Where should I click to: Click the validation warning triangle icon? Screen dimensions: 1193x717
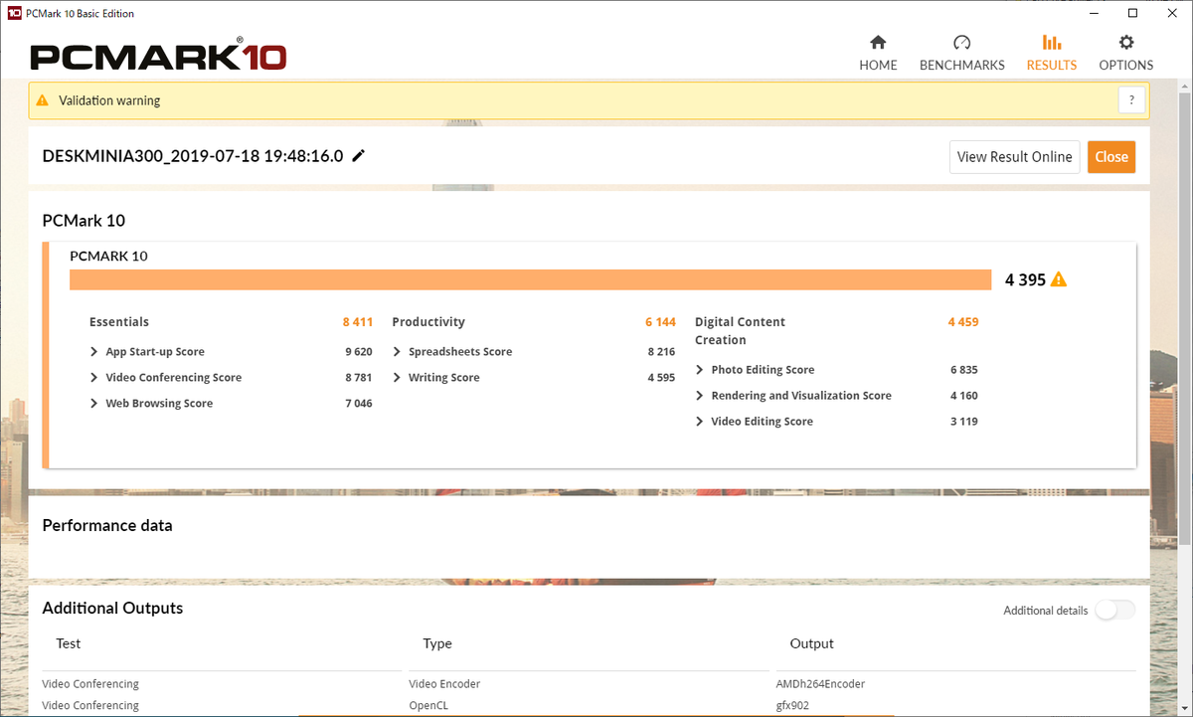click(x=43, y=100)
